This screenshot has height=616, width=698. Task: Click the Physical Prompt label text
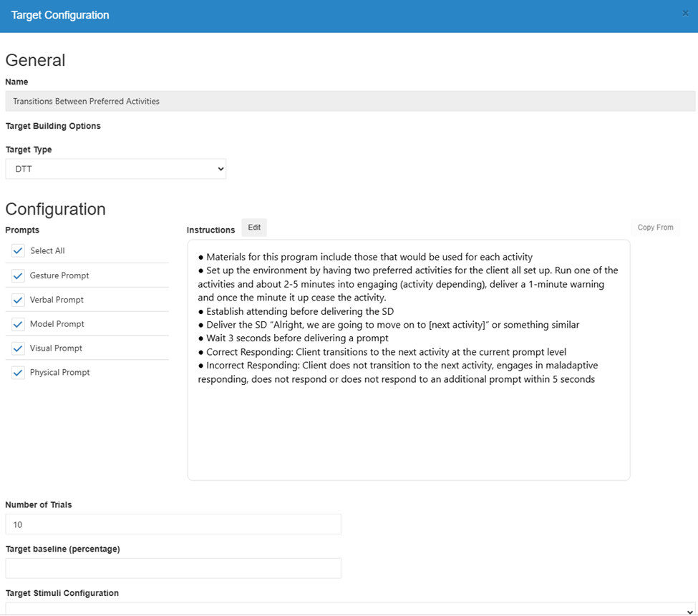(x=59, y=373)
